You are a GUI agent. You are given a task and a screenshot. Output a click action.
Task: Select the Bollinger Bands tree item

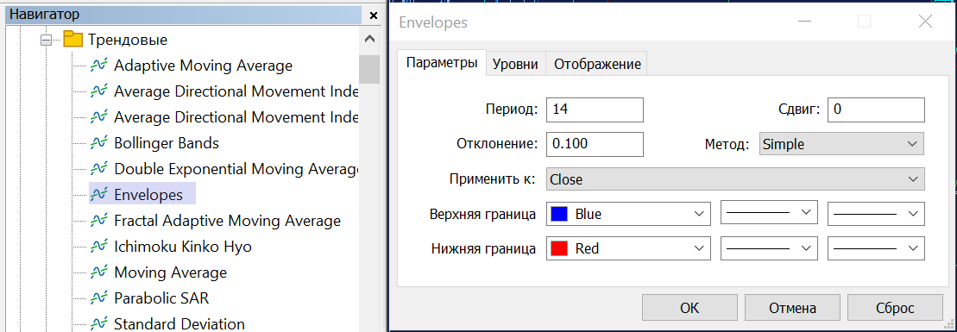167,143
